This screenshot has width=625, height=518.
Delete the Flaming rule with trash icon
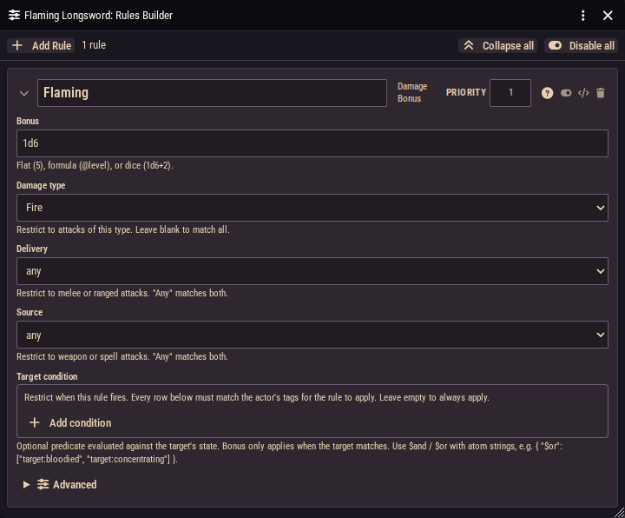click(x=601, y=93)
